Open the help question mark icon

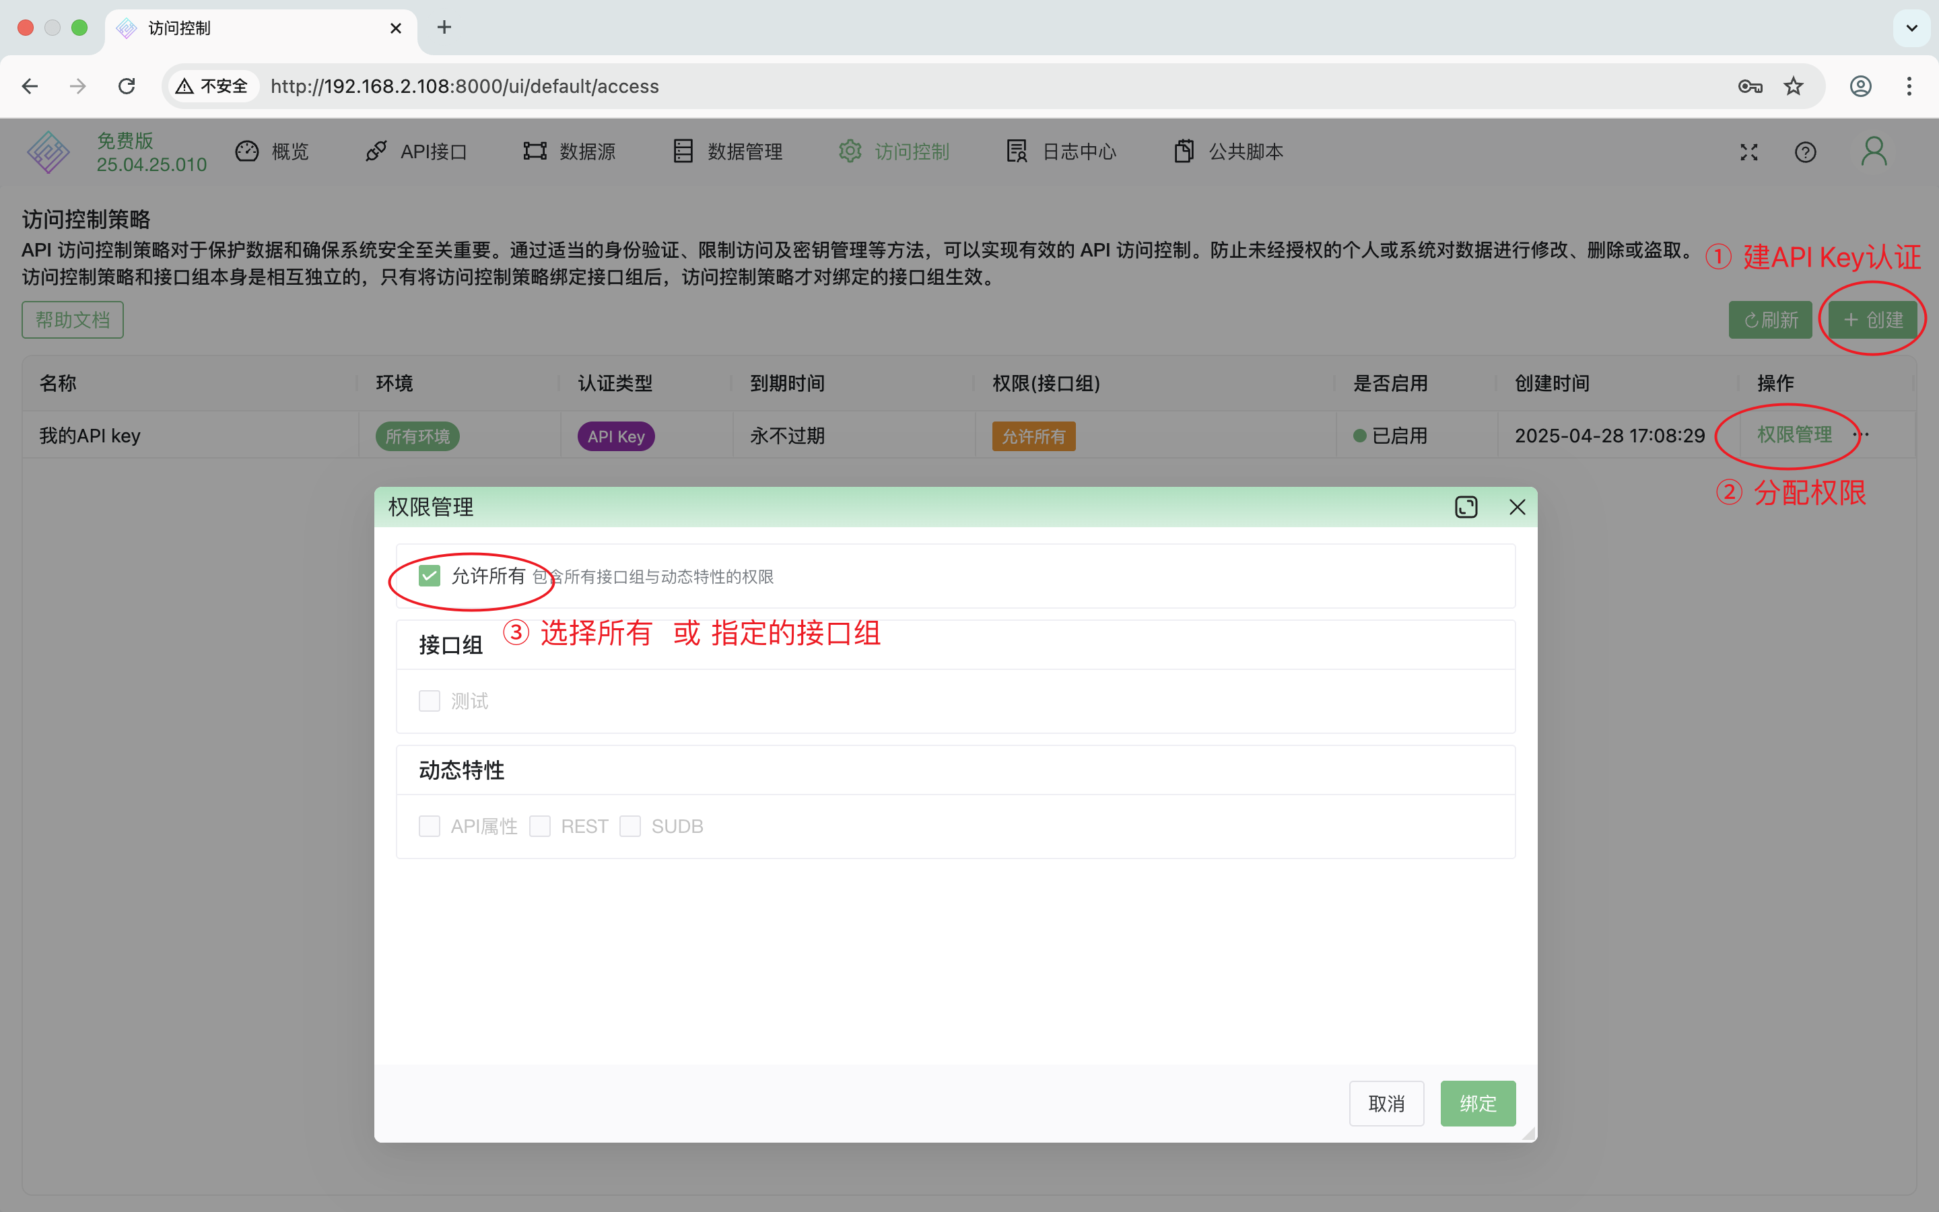coord(1805,152)
